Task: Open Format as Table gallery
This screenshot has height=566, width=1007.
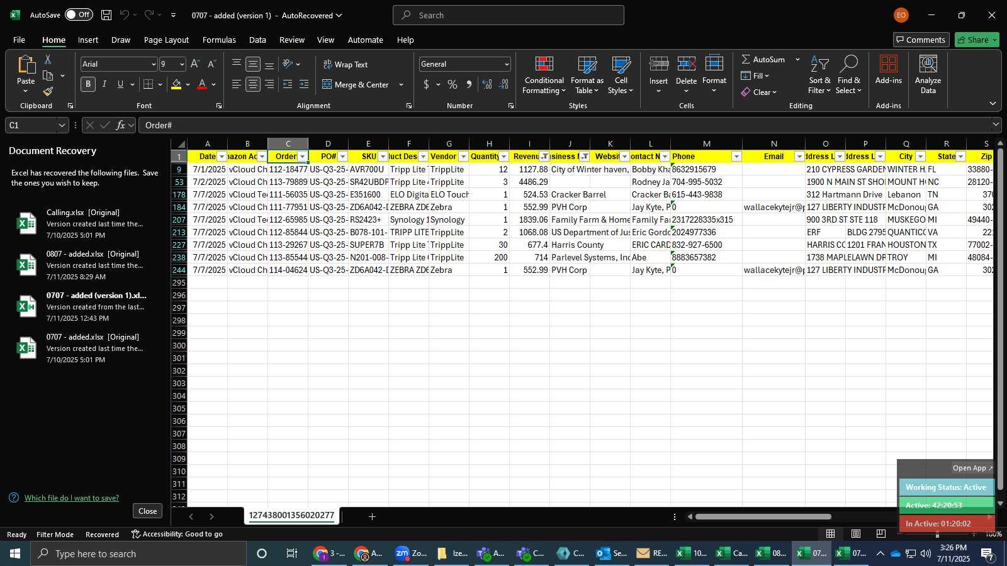Action: (x=587, y=75)
